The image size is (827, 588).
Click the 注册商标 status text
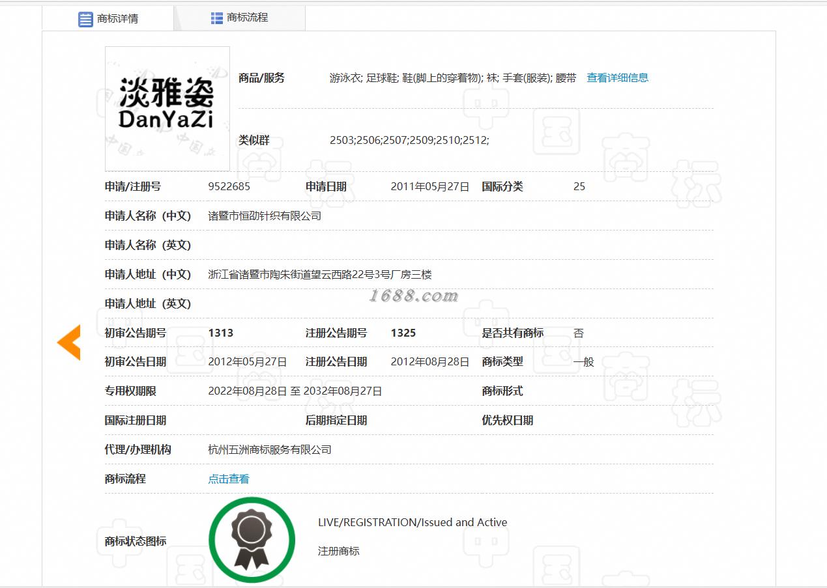click(x=339, y=551)
